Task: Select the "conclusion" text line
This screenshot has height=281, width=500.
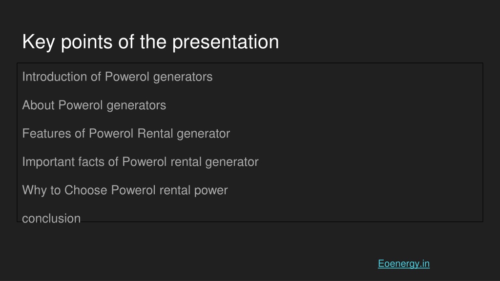Action: coord(51,219)
